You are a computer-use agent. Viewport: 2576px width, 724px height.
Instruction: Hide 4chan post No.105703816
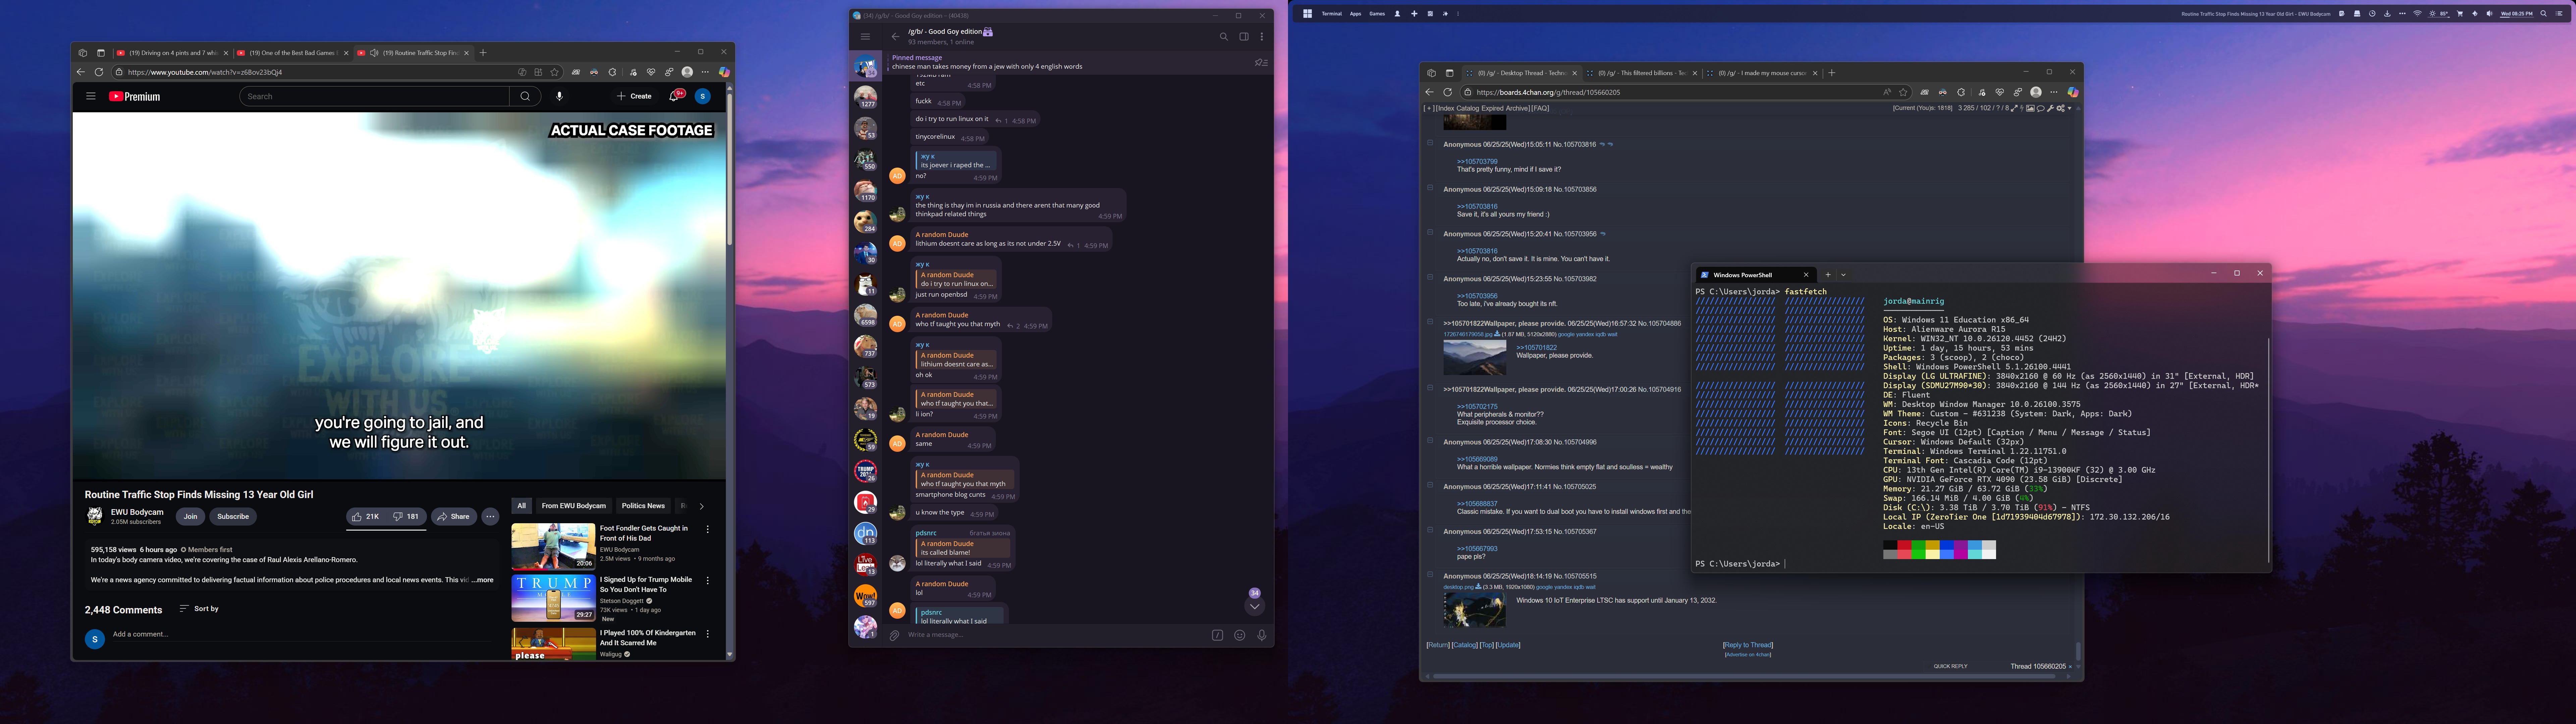pos(1430,143)
